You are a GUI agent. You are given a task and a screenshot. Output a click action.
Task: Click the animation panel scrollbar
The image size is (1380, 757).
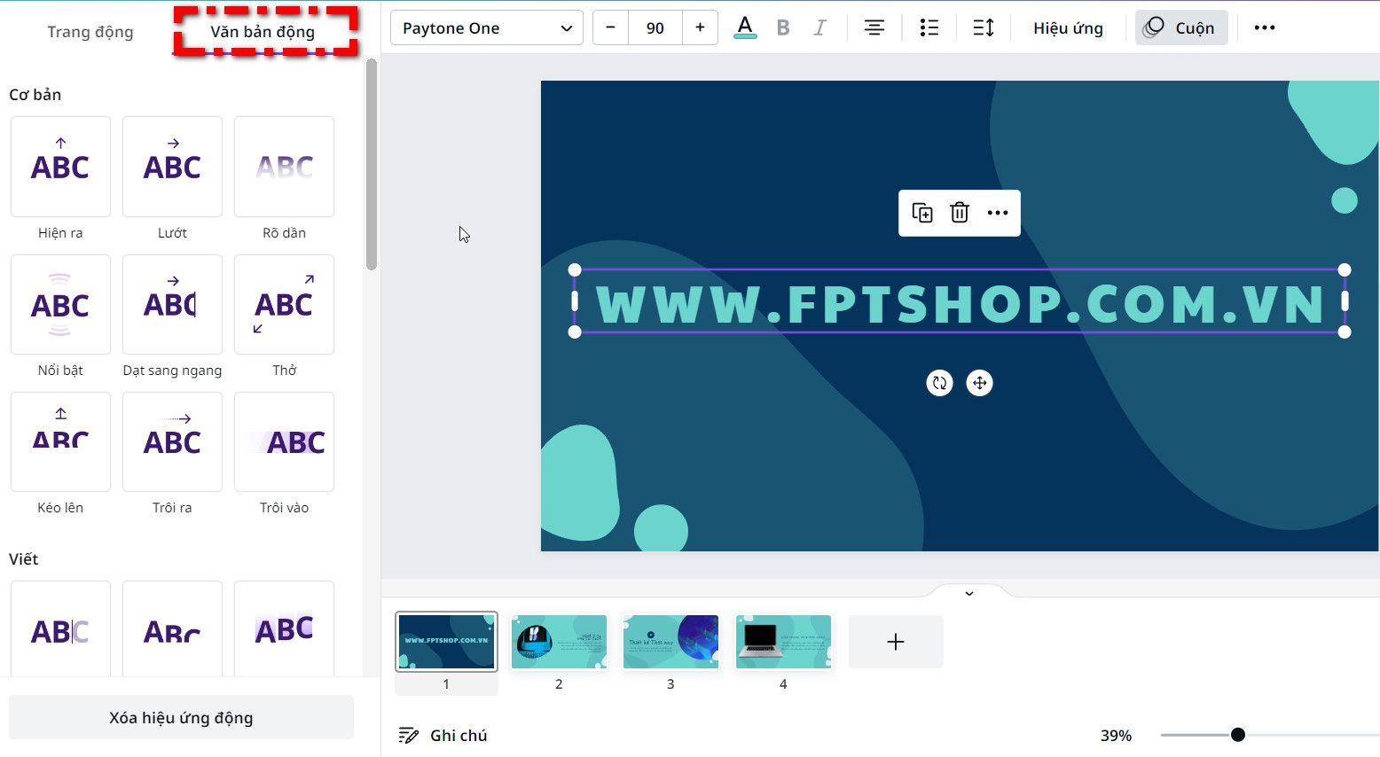click(372, 164)
